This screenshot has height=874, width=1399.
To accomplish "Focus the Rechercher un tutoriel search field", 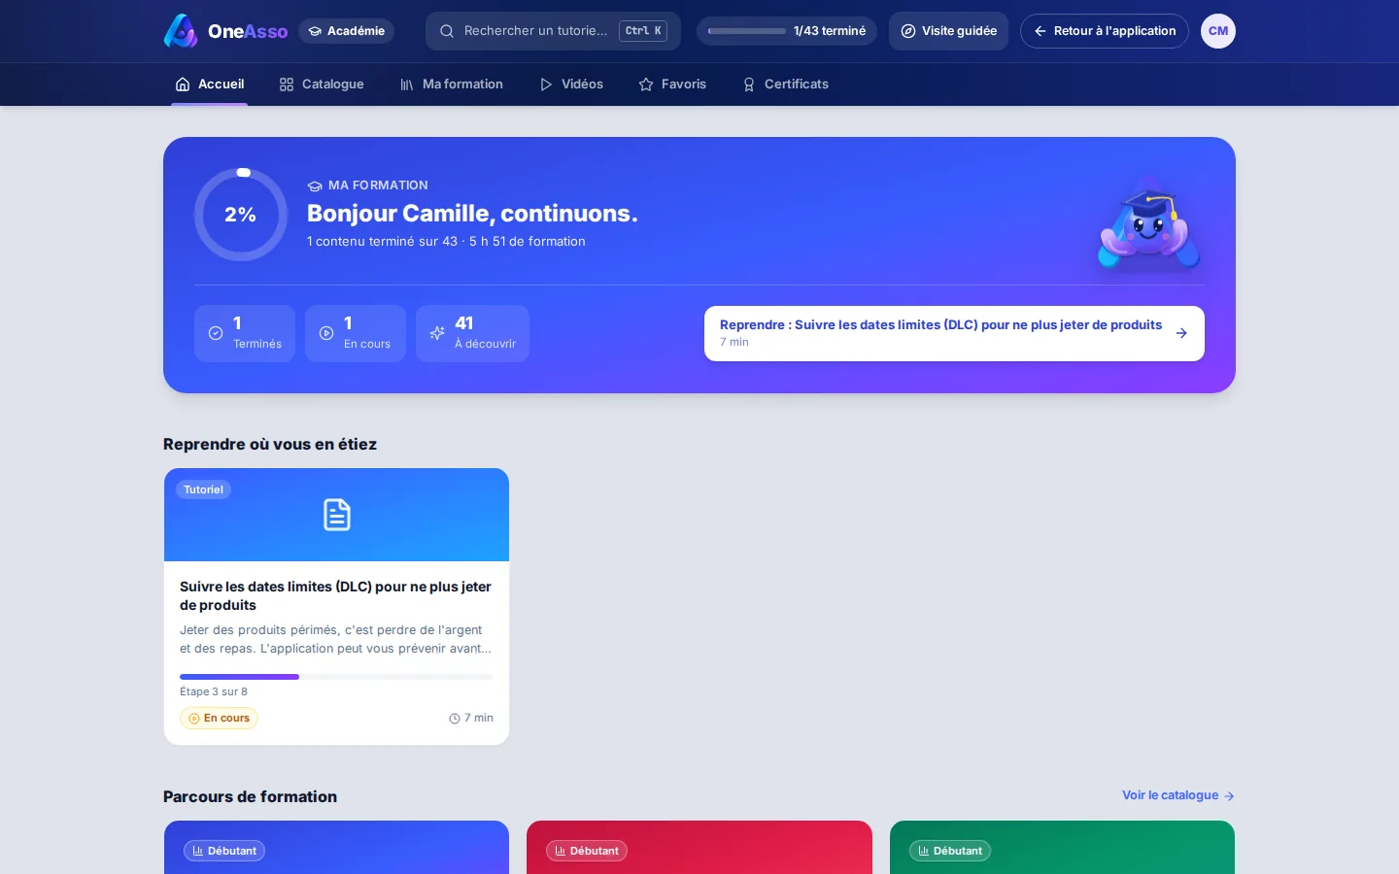I will (553, 31).
